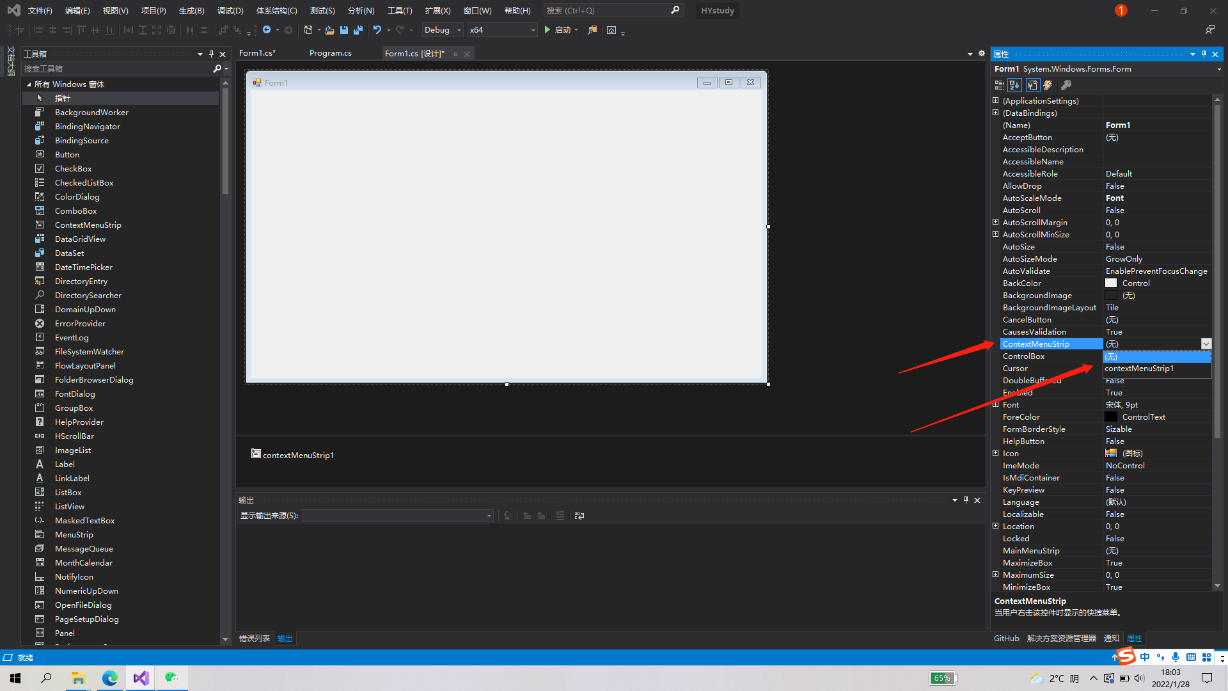Click the BackColor Control color swatch
The width and height of the screenshot is (1228, 691).
[x=1111, y=283]
